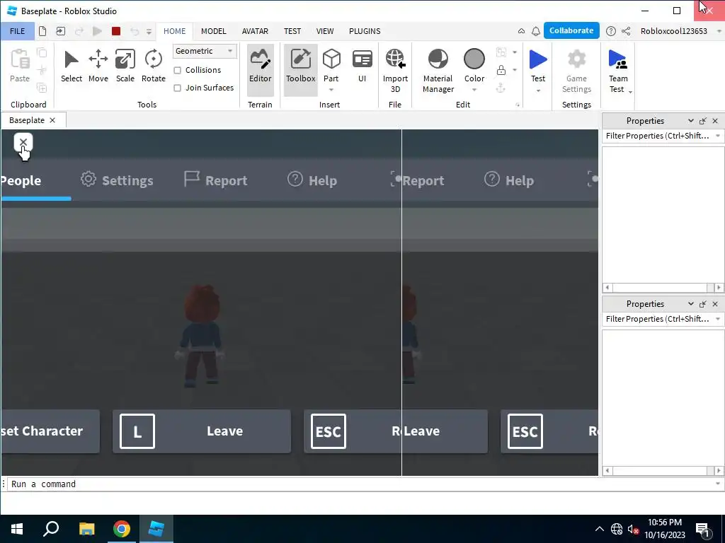Viewport: 725px width, 543px height.
Task: Open the in-game People tab
Action: (x=21, y=180)
